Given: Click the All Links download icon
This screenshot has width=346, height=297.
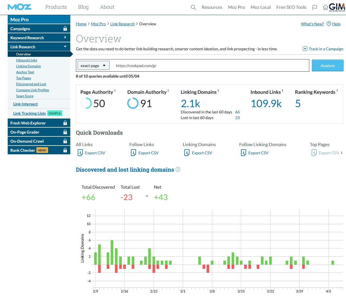Looking at the screenshot, I should [x=80, y=153].
